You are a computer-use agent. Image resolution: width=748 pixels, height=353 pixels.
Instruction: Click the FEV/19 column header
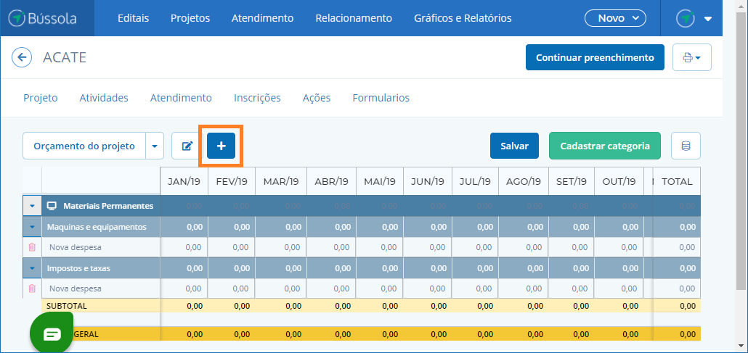click(232, 181)
